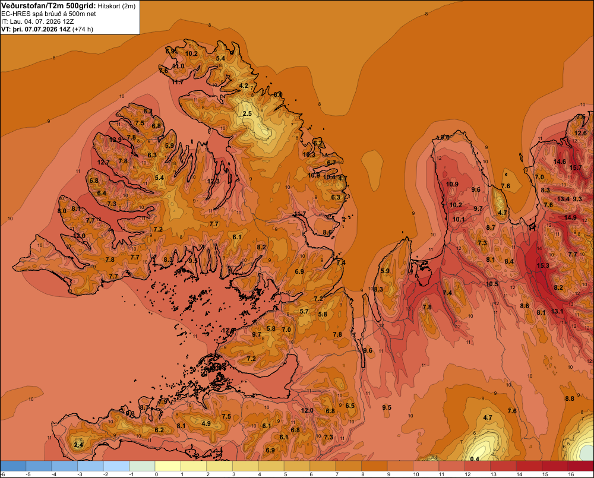Click the 2.4 temperature value
Image resolution: width=594 pixels, height=478 pixels.
coord(78,445)
